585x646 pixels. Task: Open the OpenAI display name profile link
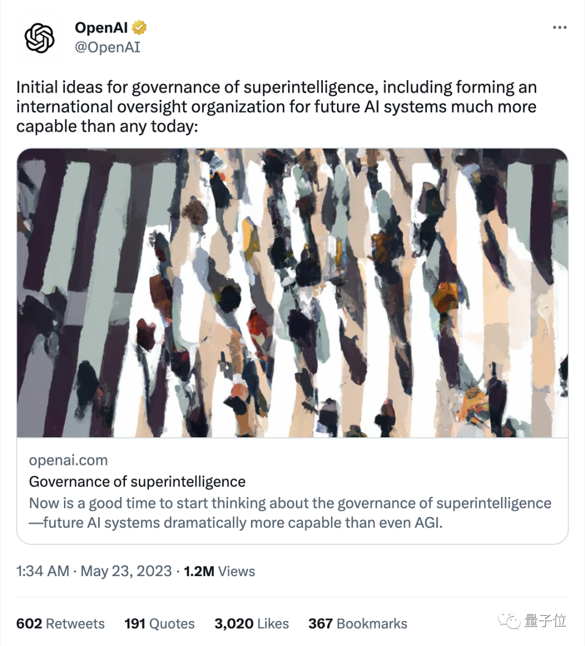coord(101,28)
